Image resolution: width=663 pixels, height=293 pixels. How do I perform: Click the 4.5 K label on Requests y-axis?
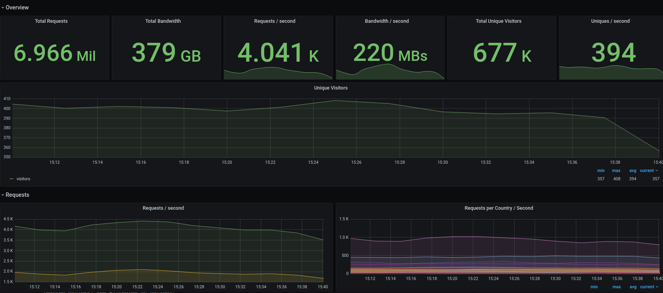[8, 219]
